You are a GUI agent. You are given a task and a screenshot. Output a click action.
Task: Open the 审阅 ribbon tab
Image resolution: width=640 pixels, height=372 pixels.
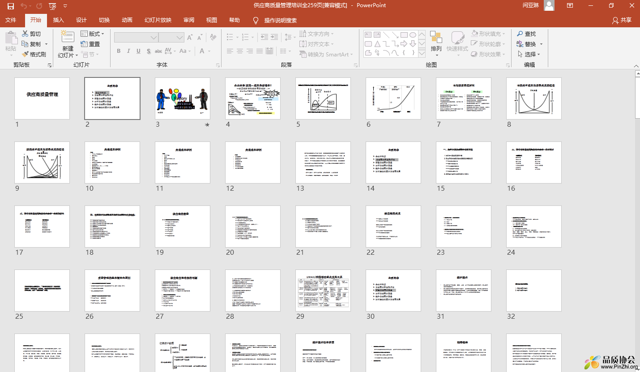[189, 20]
